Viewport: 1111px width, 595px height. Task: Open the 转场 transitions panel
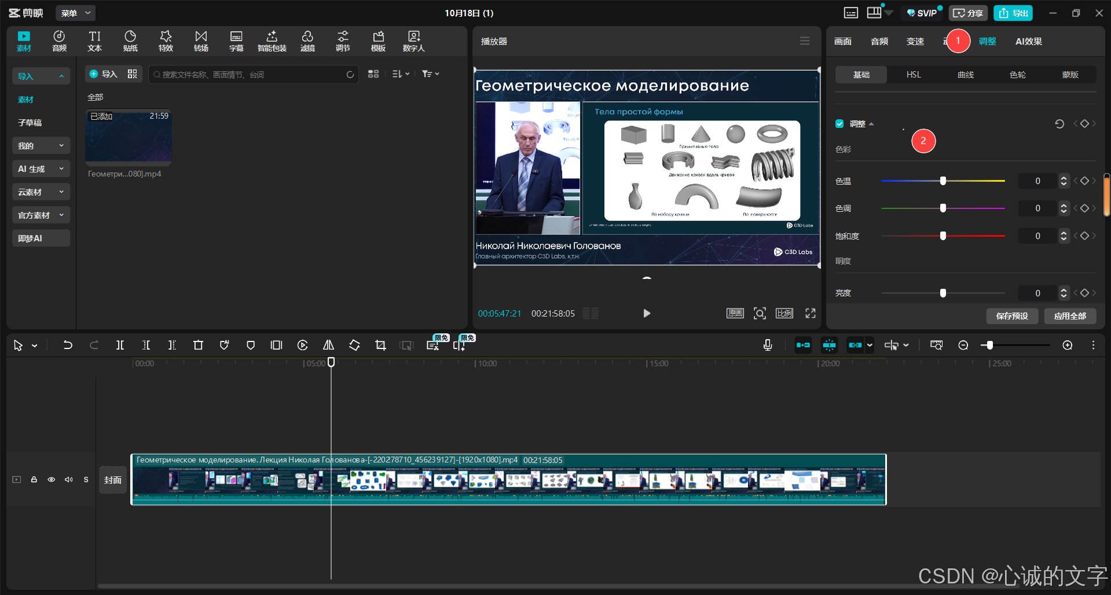tap(201, 41)
